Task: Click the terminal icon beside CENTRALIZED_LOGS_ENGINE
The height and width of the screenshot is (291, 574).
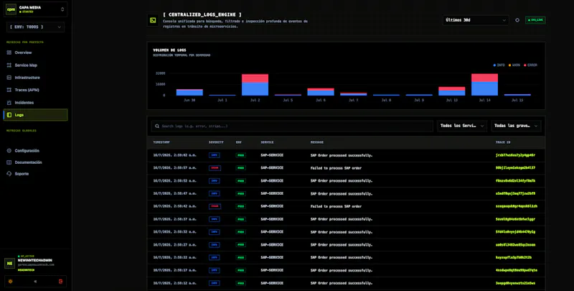Action: 153,20
